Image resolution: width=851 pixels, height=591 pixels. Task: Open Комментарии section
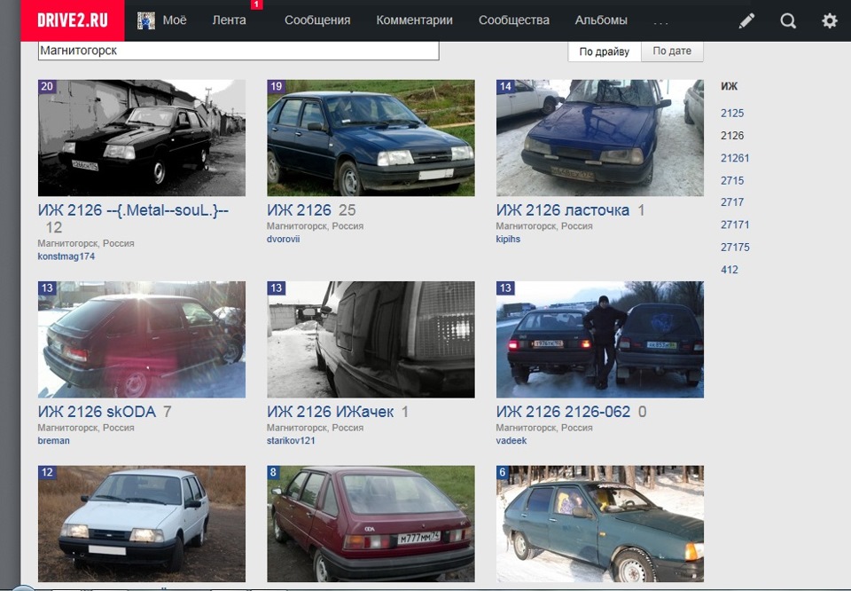coord(414,20)
